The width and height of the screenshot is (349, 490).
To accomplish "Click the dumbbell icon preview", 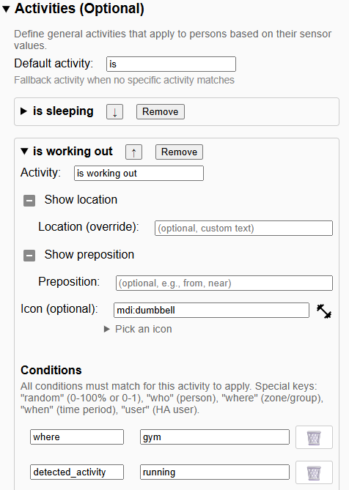I will [x=323, y=311].
